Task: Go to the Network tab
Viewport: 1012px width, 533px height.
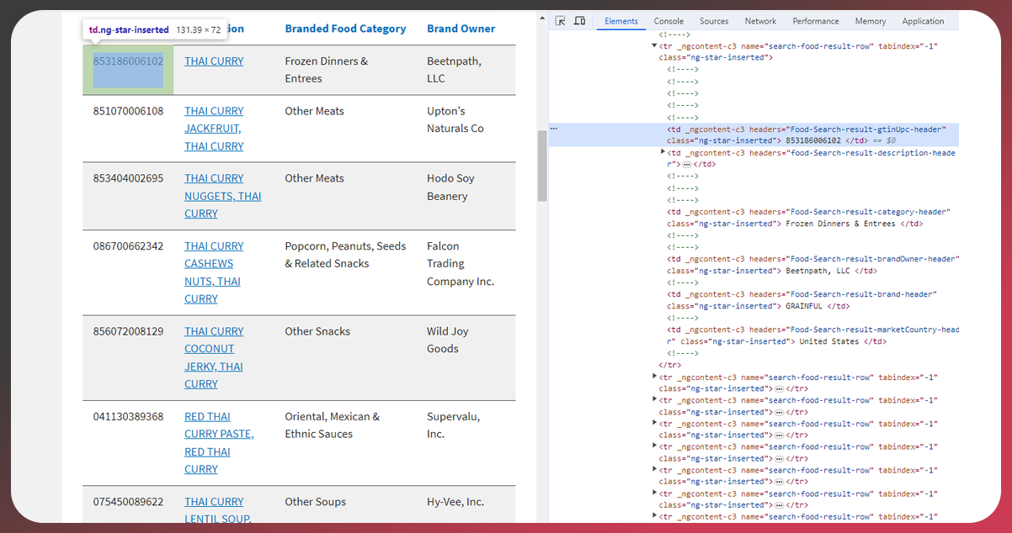Action: [x=760, y=21]
